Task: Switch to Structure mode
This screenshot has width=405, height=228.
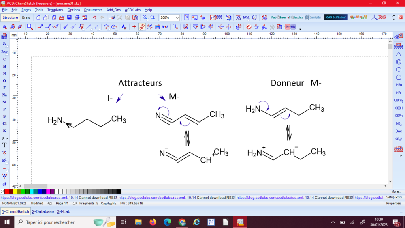Action: [x=11, y=17]
